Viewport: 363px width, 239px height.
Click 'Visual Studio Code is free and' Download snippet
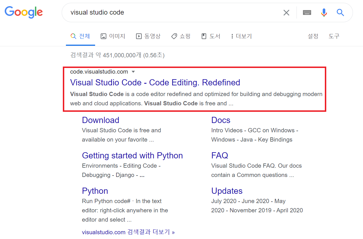(x=121, y=131)
